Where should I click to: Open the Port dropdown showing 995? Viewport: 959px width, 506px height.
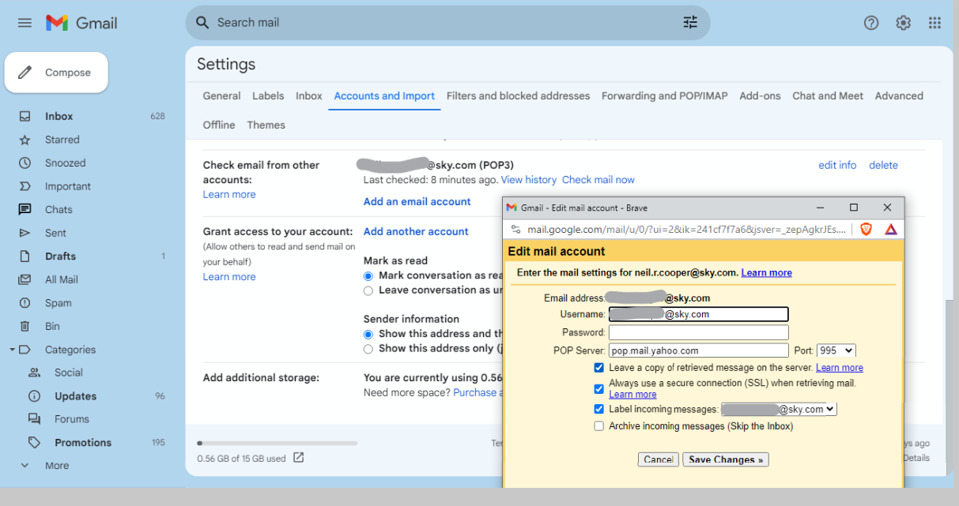pos(836,350)
